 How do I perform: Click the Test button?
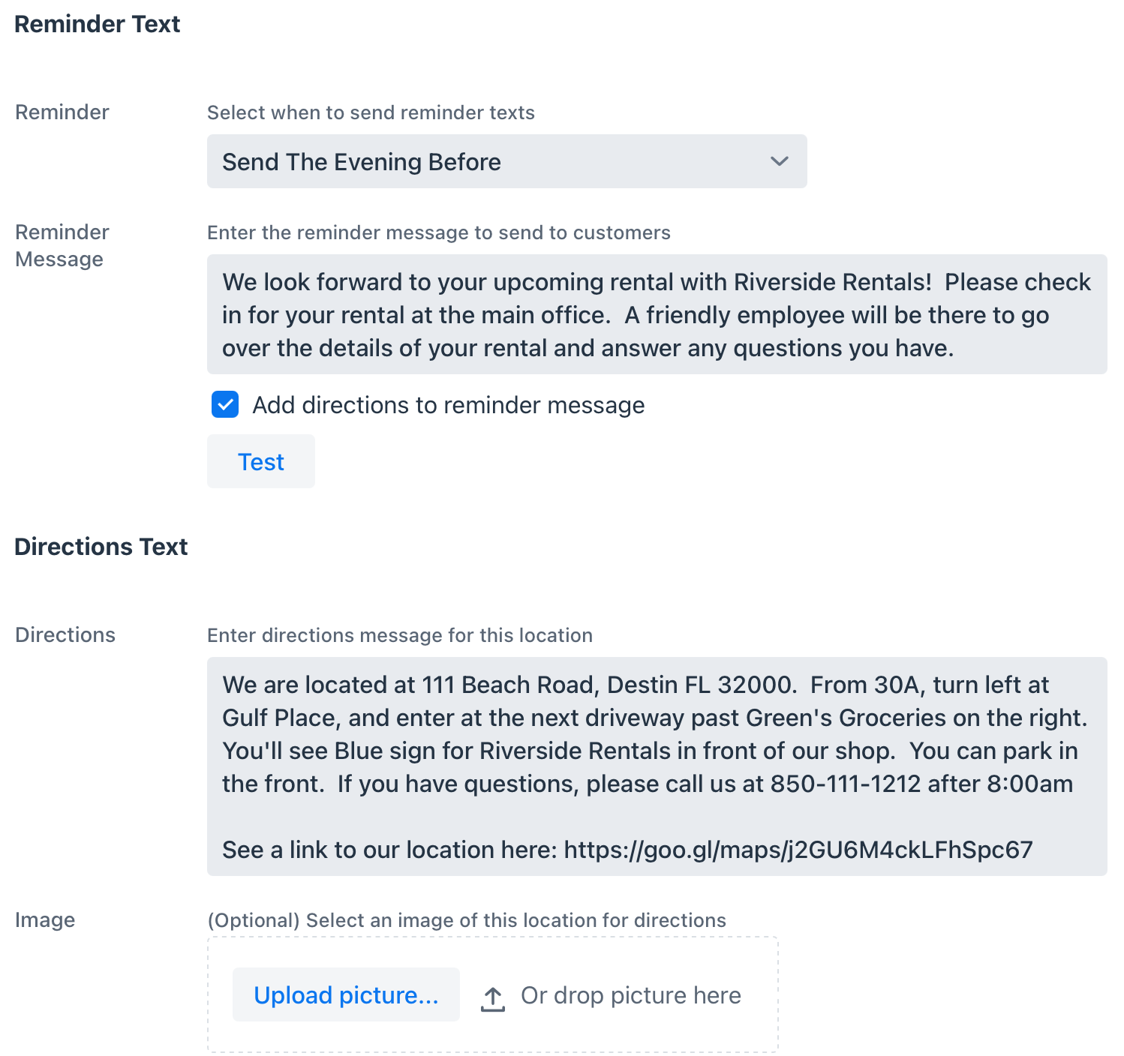pos(261,461)
